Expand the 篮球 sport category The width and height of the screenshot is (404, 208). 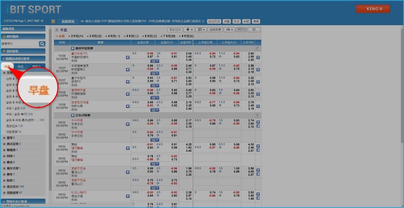coord(10,137)
